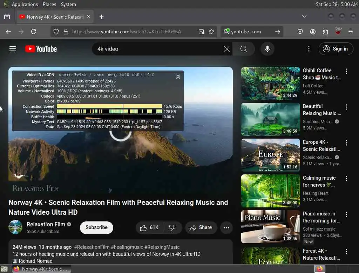359x273 pixels.
Task: List all tabs dropdown arrow
Action: 304,16
